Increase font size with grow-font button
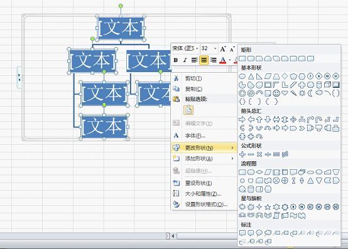This screenshot has width=348, height=249. point(222,49)
